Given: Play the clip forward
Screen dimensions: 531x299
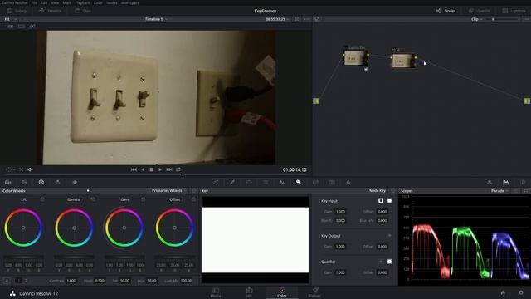Looking at the screenshot, I should [160, 169].
